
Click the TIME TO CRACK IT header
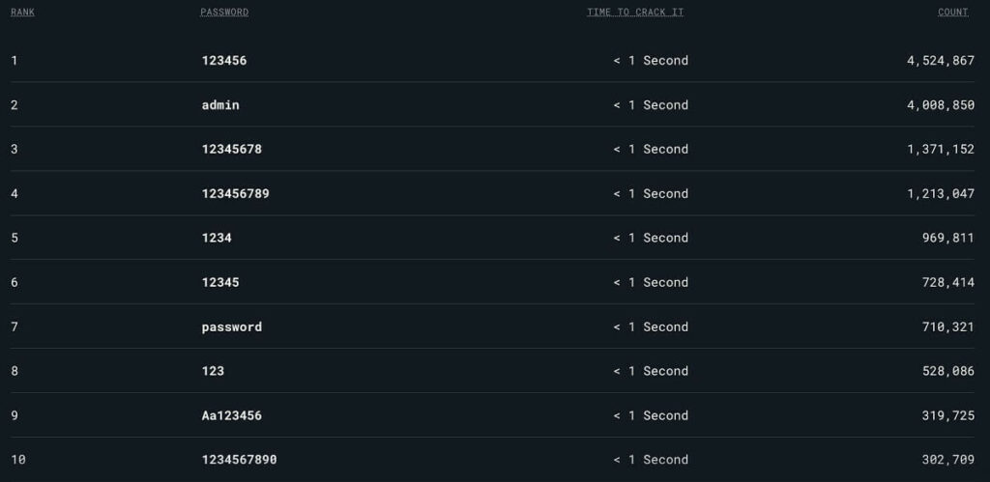pos(635,13)
